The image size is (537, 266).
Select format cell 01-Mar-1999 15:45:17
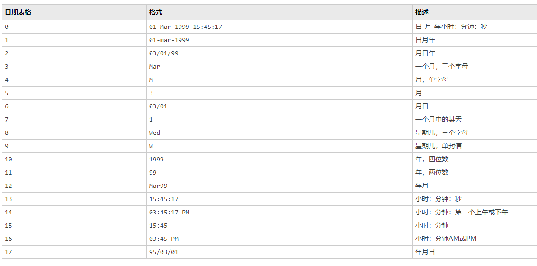pyautogui.click(x=185, y=27)
